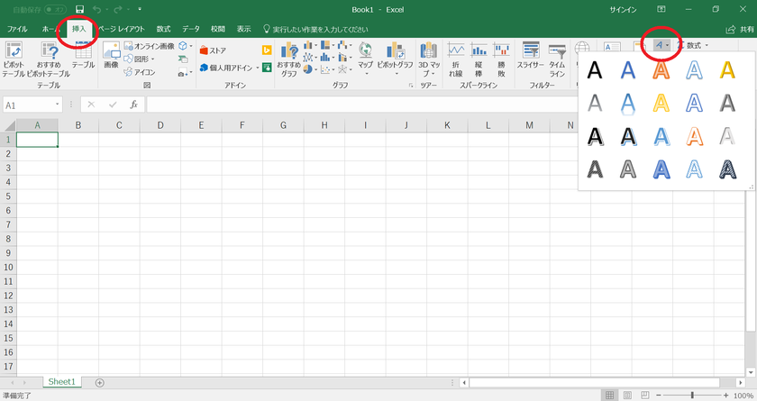
Task: Zoom out with the minus button
Action: point(659,396)
